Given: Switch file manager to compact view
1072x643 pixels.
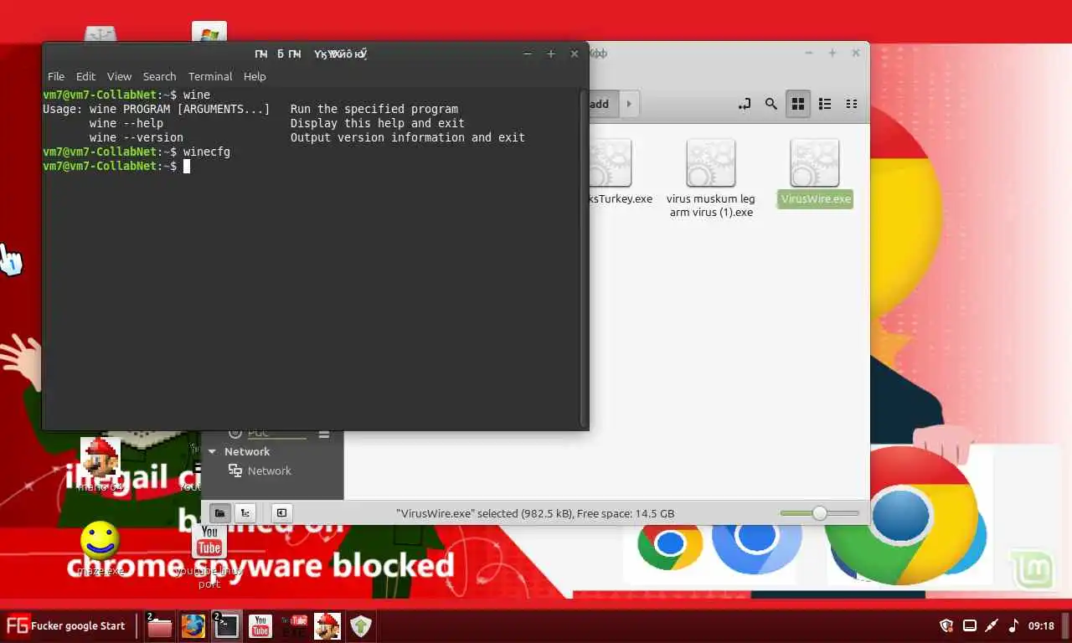Looking at the screenshot, I should click(x=852, y=104).
